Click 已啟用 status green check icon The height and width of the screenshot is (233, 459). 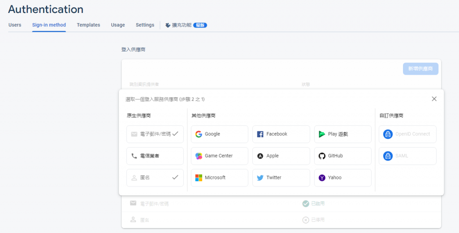(x=306, y=203)
